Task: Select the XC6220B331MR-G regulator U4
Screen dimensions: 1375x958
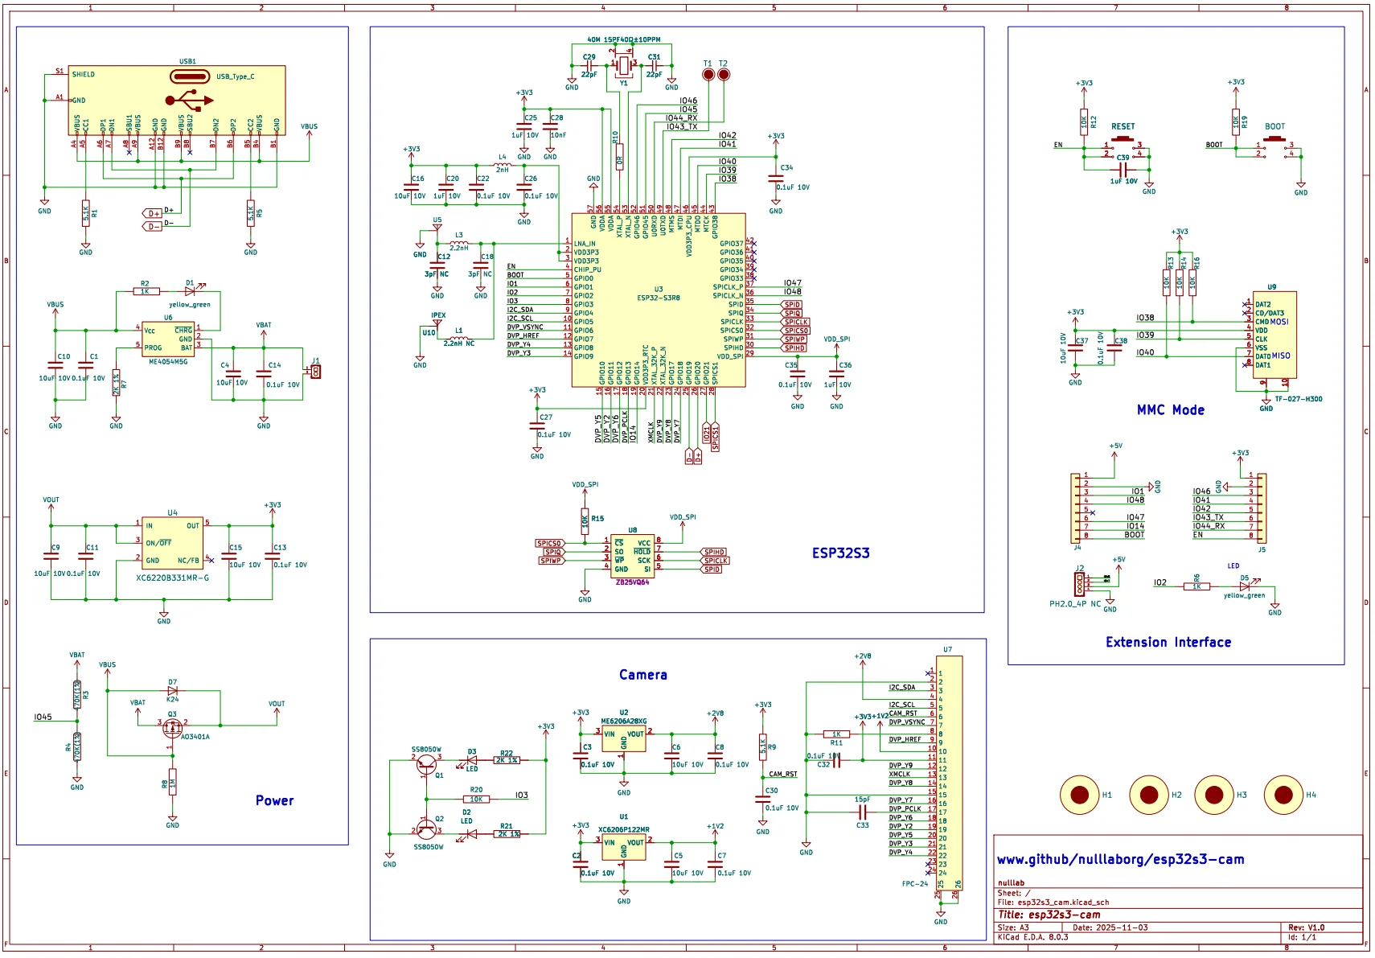Action: tap(172, 542)
